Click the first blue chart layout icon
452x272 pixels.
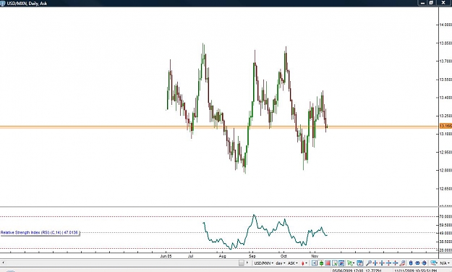coord(411,263)
